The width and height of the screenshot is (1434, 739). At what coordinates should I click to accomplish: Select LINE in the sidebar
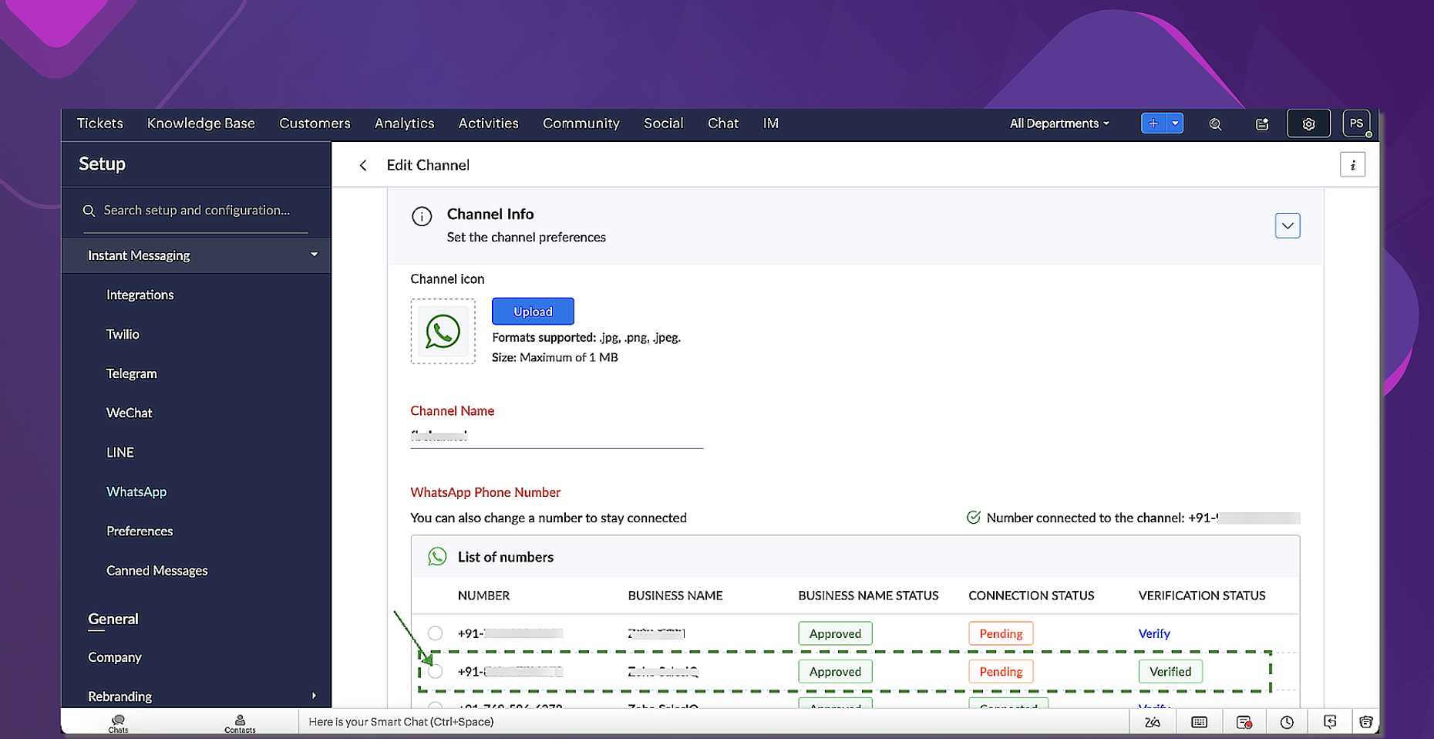point(120,452)
